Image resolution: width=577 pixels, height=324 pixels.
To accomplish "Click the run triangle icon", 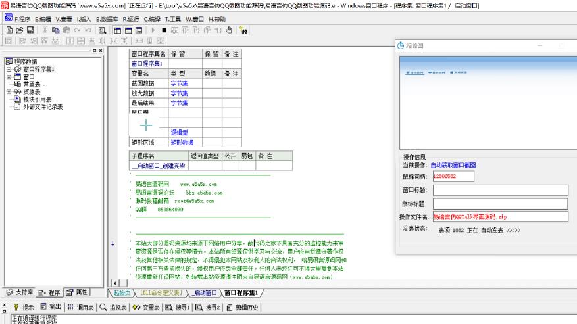I will coord(153,30).
